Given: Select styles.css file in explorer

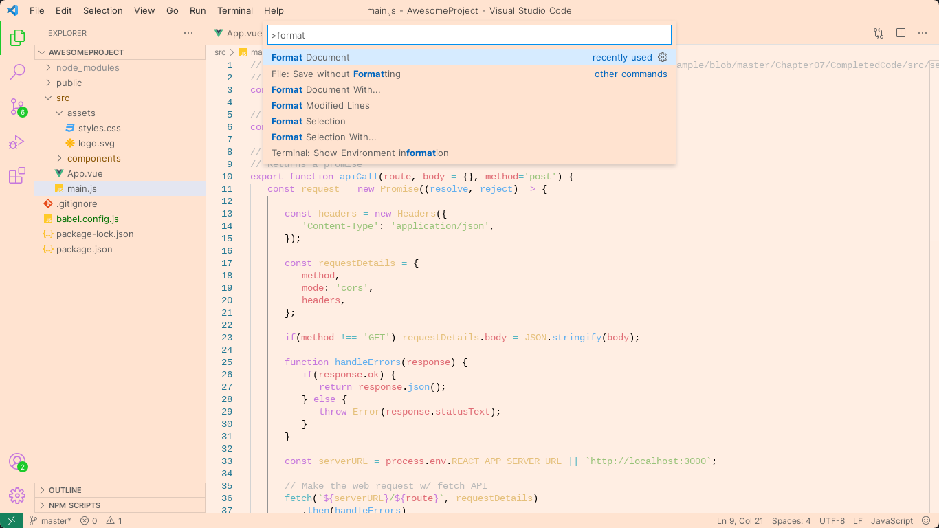Looking at the screenshot, I should [x=99, y=128].
